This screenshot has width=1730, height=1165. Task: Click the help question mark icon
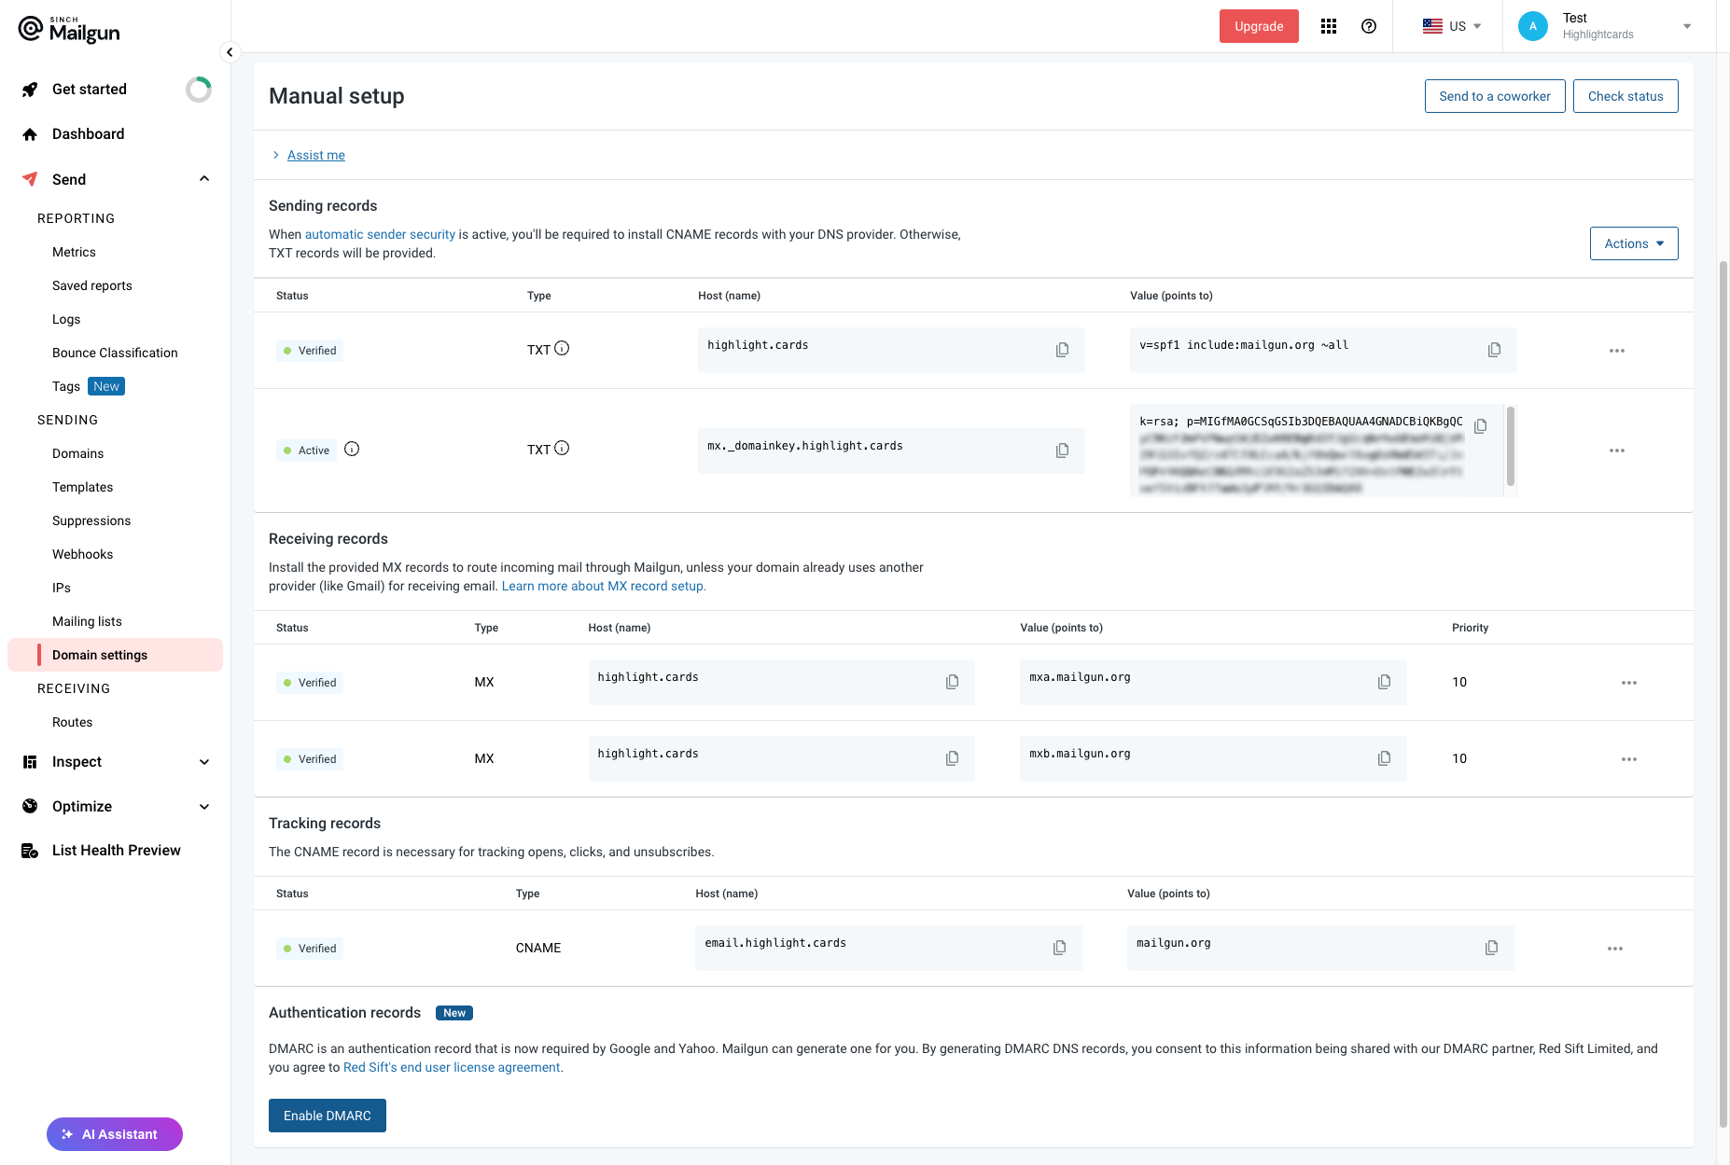1369,26
